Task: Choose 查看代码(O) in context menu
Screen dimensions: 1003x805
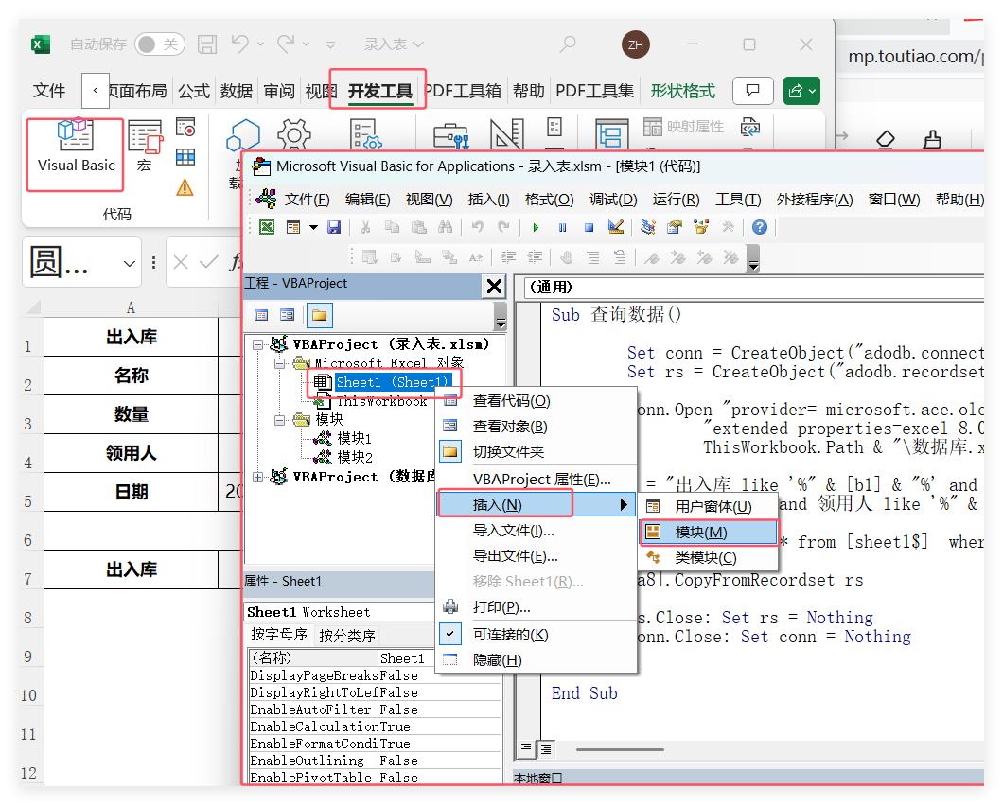Action: pyautogui.click(x=537, y=401)
